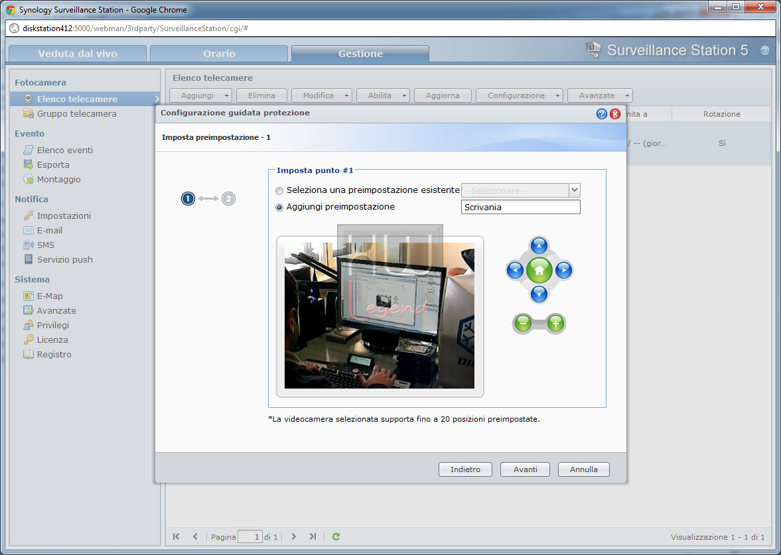Switch to the Orario tab
The width and height of the screenshot is (781, 555).
pyautogui.click(x=219, y=54)
